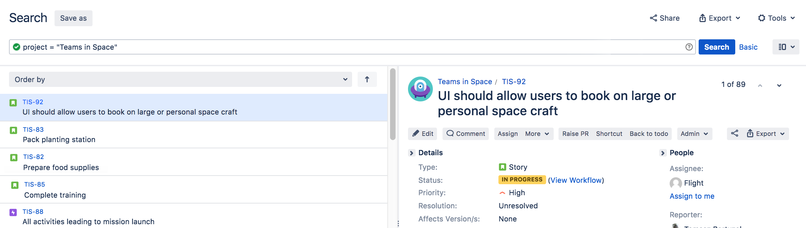Open the Order by dropdown
The image size is (806, 228).
[181, 79]
